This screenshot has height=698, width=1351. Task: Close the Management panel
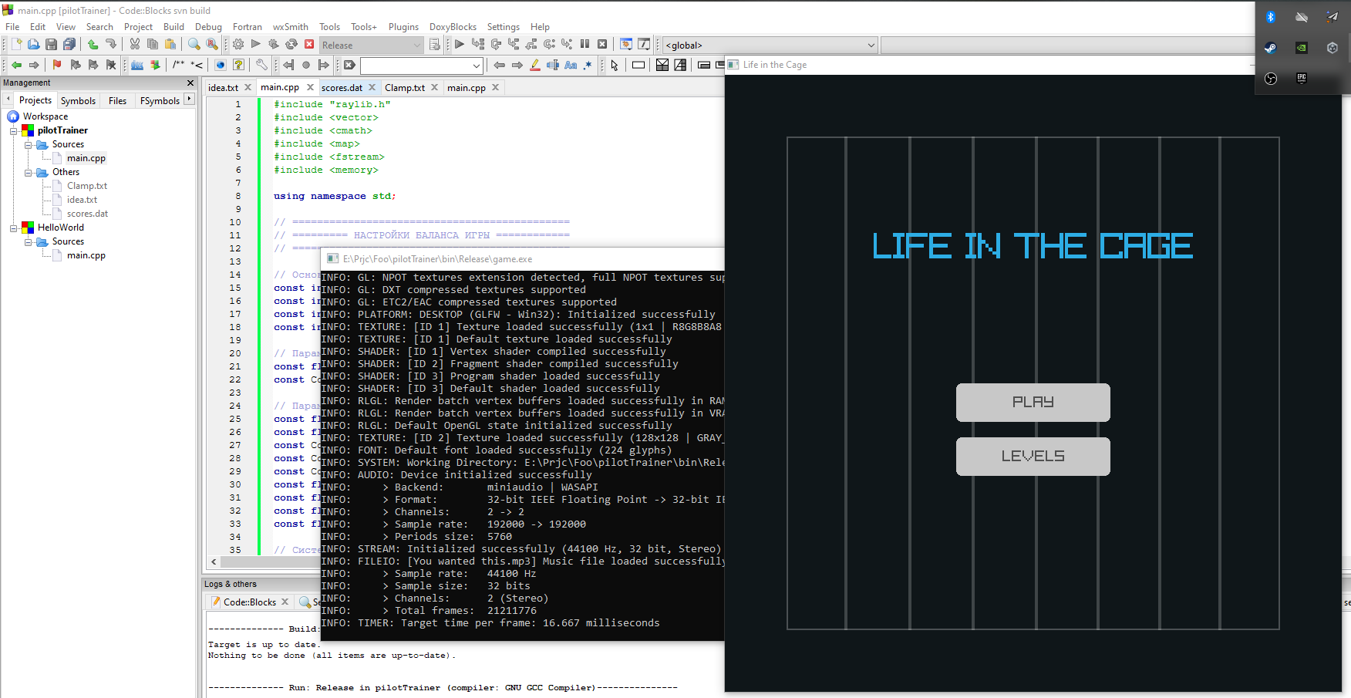(x=190, y=83)
